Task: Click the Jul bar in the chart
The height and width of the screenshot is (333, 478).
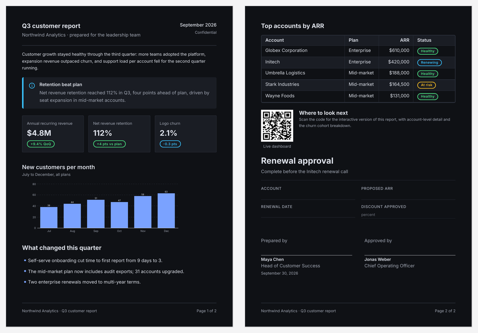Action: pos(49,218)
